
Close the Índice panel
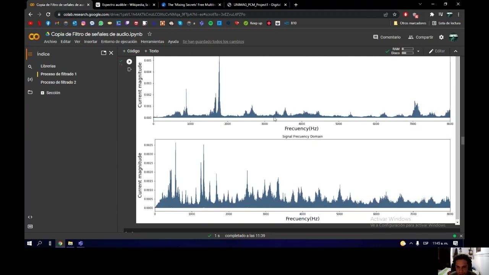point(111,53)
